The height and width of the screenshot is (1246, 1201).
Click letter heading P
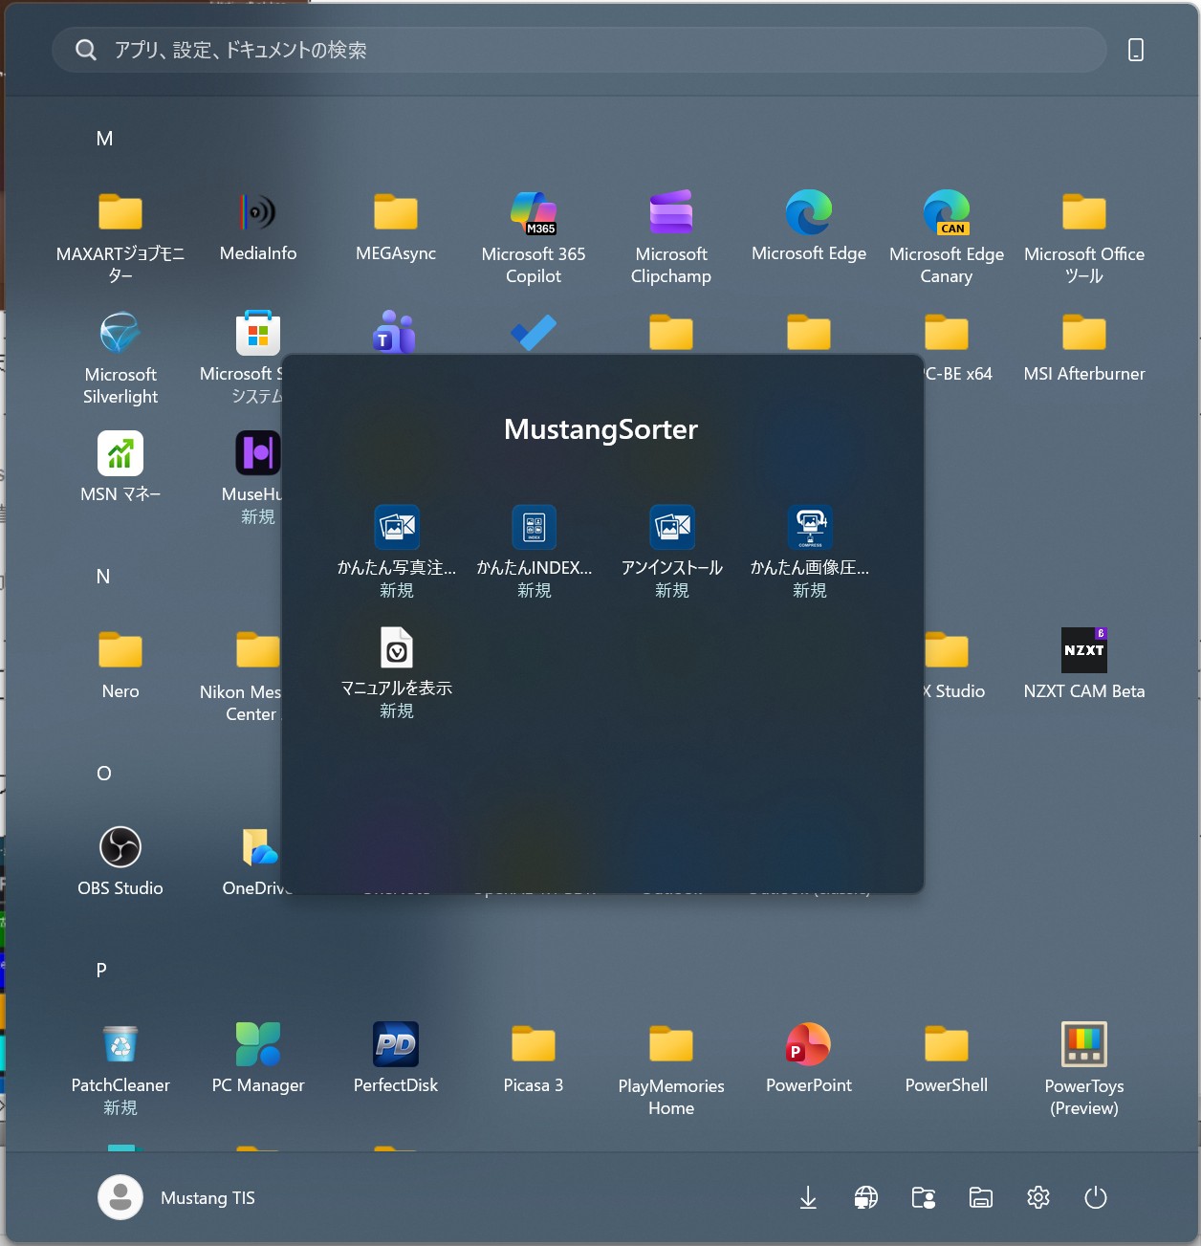click(x=101, y=971)
